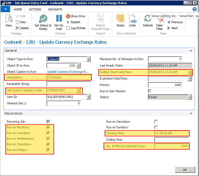The width and height of the screenshot is (199, 176).
Task: Toggle Run on Tuesdays checkbox
Action: tap(48, 133)
